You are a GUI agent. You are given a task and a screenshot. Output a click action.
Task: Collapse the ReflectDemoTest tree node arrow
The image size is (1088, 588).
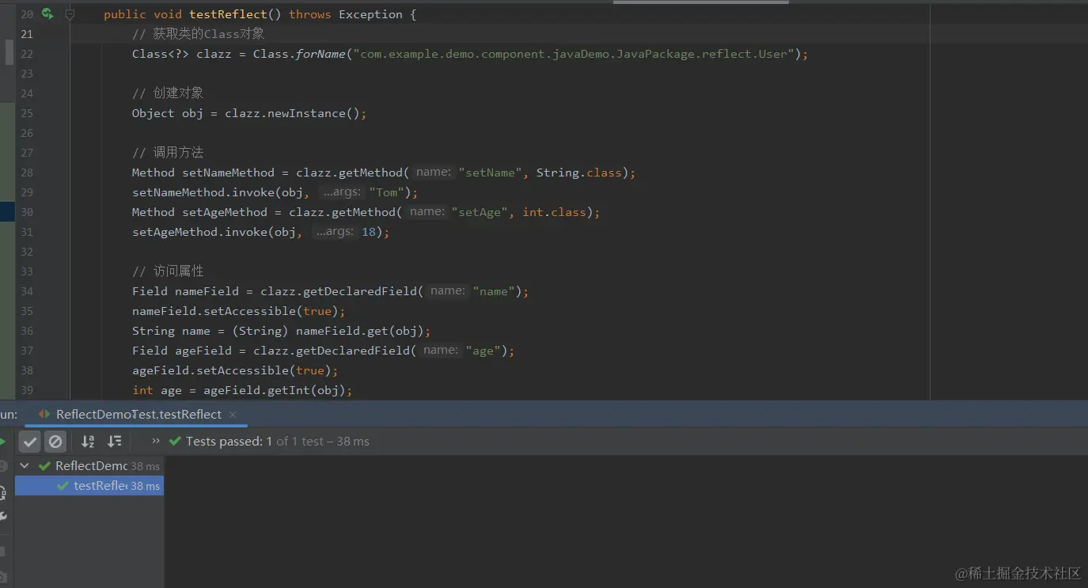pos(25,466)
